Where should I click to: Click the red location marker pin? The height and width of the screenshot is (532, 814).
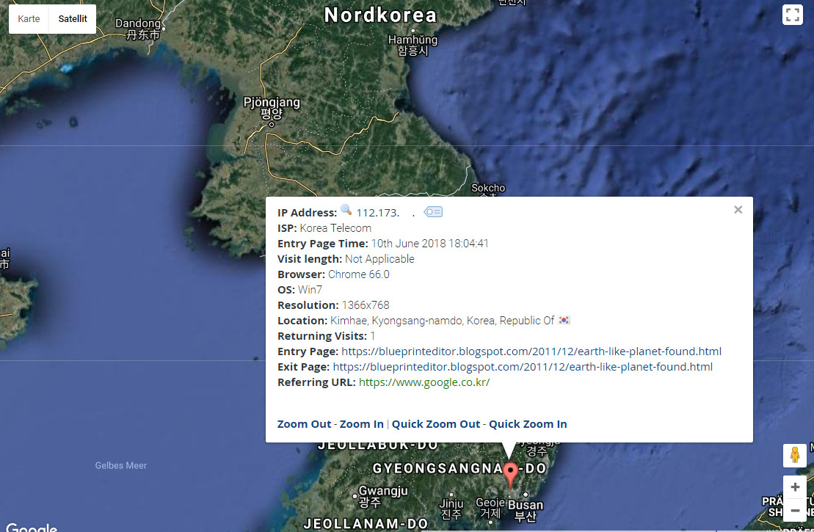510,474
